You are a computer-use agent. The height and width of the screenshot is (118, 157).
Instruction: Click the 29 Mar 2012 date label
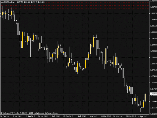tap(131, 116)
